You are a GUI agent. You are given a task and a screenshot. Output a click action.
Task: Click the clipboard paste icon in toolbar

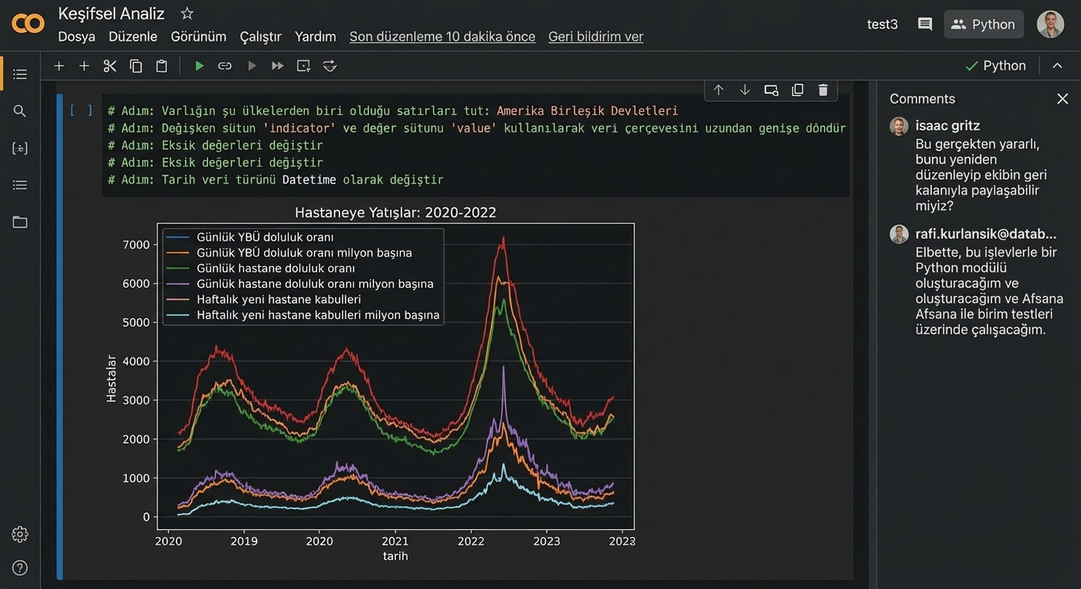point(161,66)
